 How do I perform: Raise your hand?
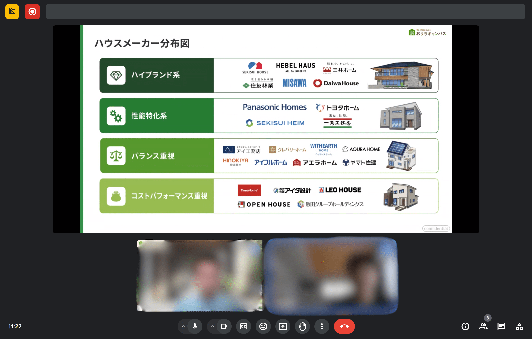click(x=302, y=326)
